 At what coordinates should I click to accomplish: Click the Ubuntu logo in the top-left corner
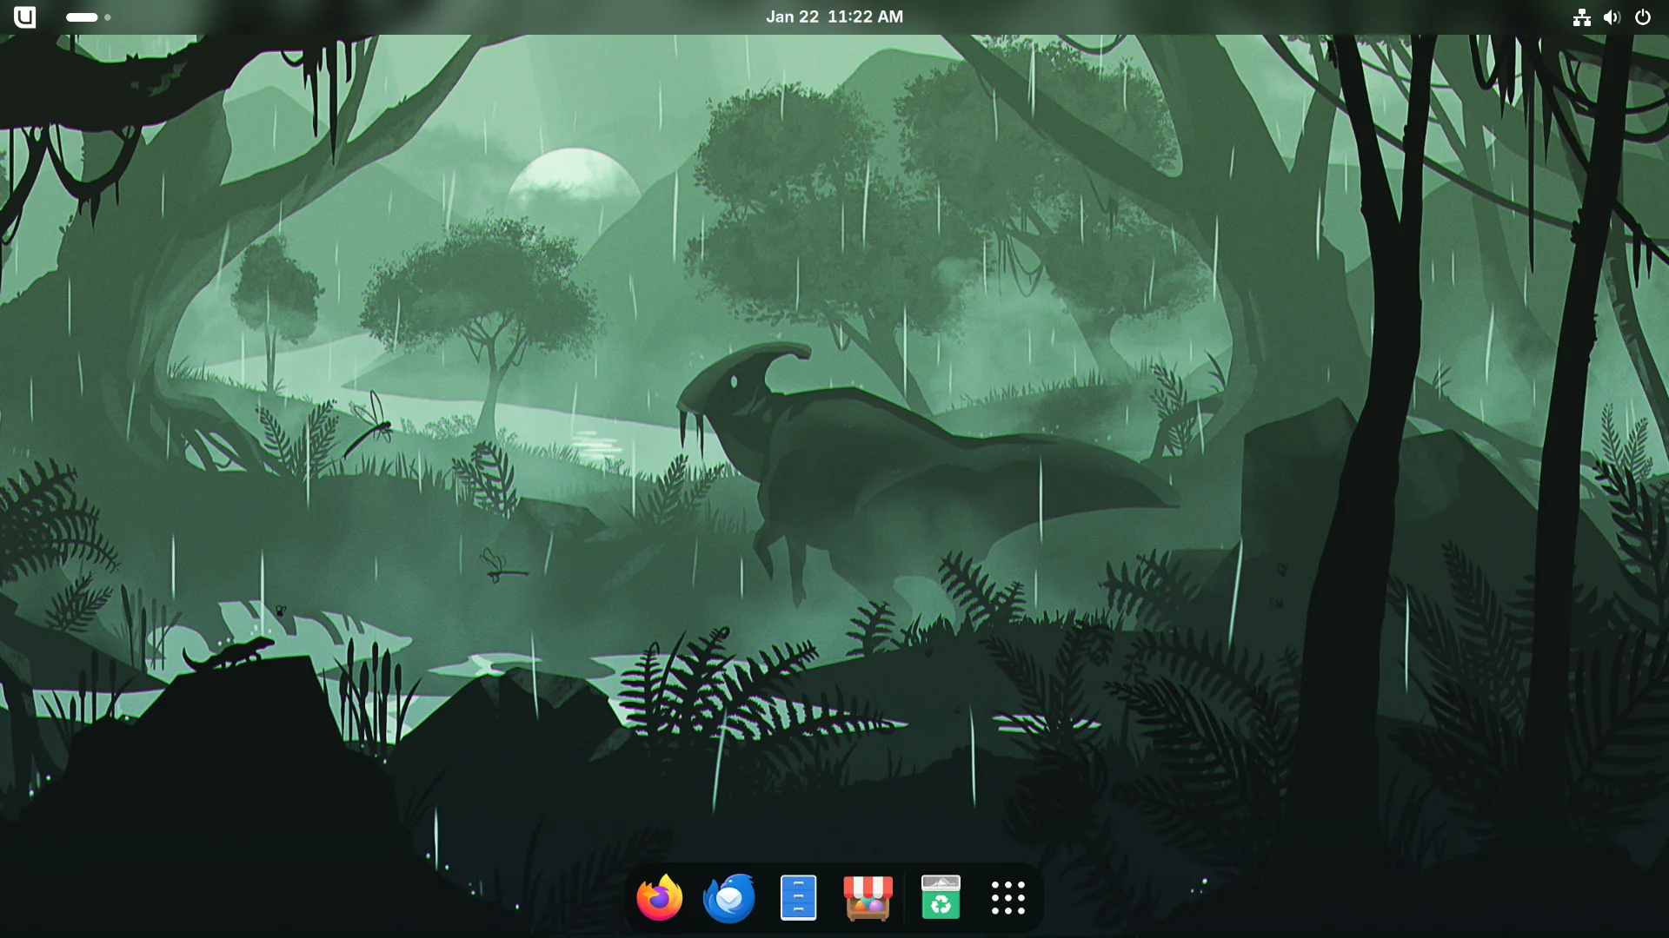(x=24, y=17)
